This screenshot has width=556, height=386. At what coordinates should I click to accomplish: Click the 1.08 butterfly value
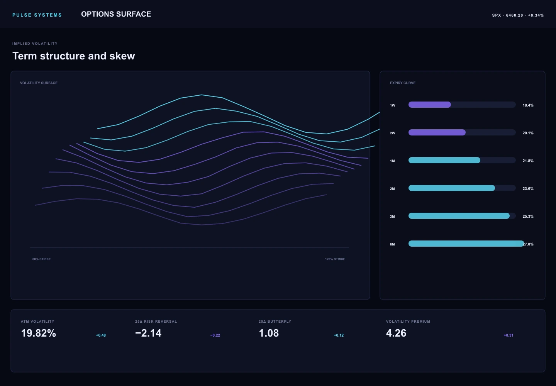269,333
